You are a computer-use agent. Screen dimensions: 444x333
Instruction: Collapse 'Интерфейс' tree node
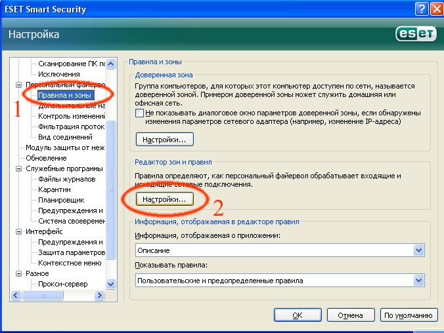pos(18,231)
